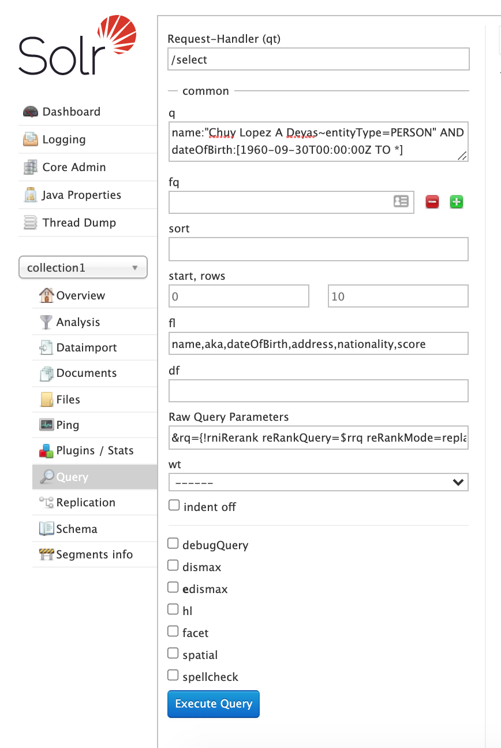Viewport: 501px width, 748px height.
Task: Click the Ping menu label
Action: click(x=68, y=425)
